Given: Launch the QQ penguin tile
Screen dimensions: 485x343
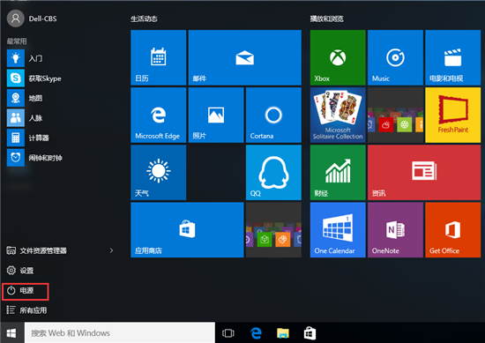Looking at the screenshot, I should tap(273, 173).
